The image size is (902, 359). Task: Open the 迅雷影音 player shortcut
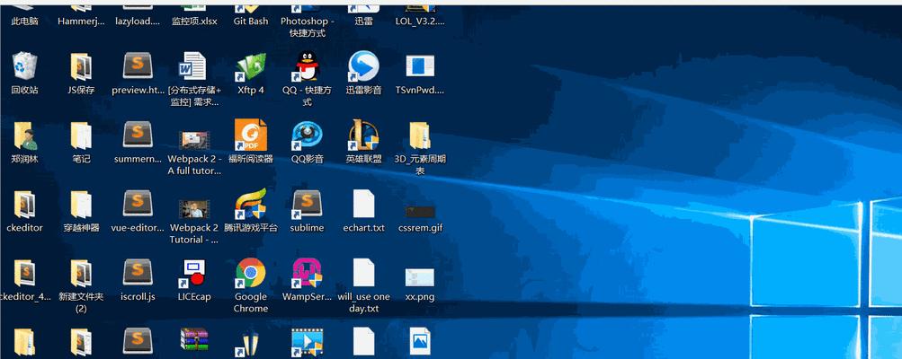point(363,66)
